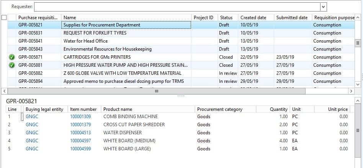This screenshot has height=168, width=363.
Task: Sort by the Status column header
Action: pyautogui.click(x=226, y=18)
